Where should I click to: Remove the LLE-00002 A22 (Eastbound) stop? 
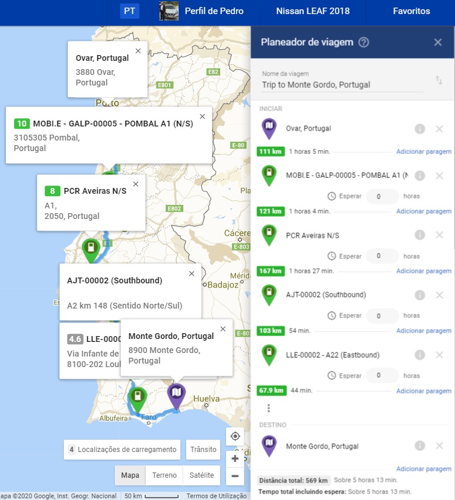tap(439, 355)
